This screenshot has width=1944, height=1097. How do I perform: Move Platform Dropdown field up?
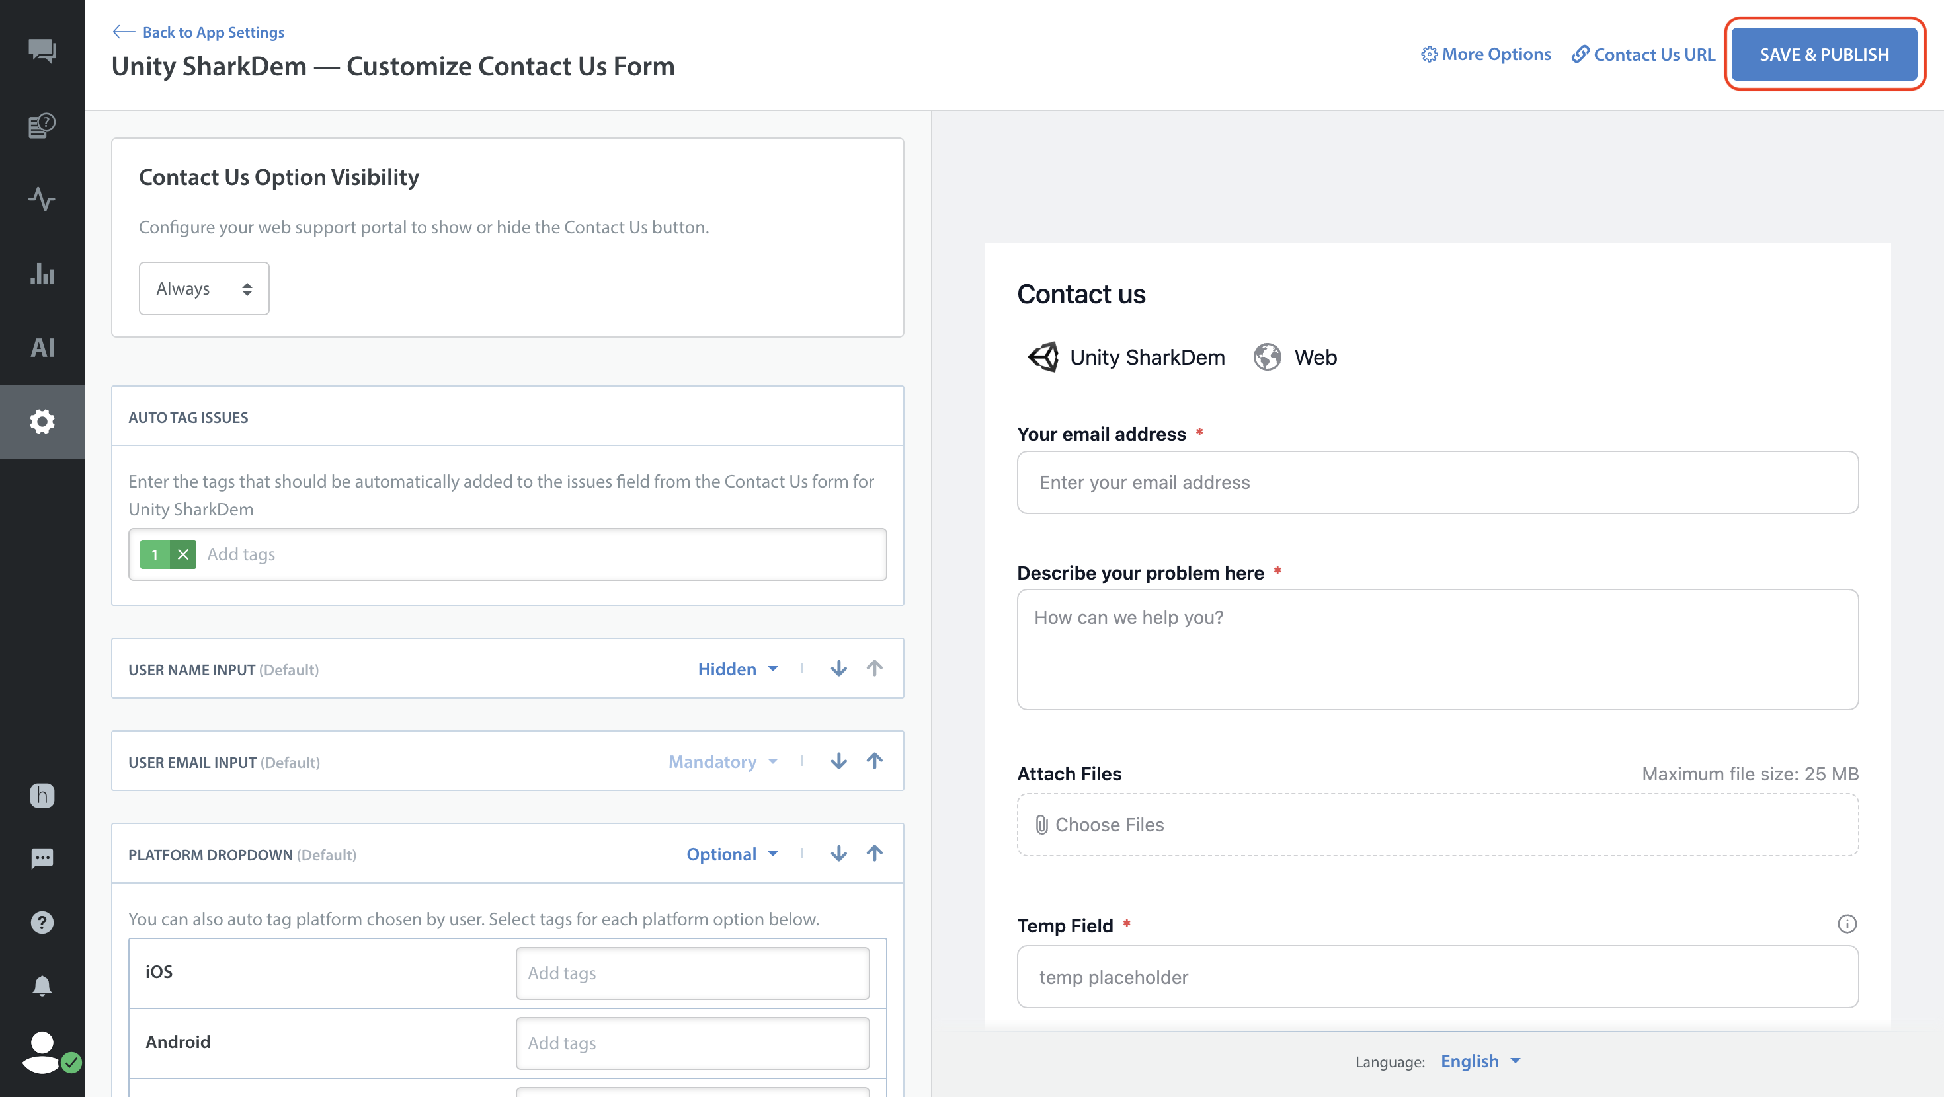[x=874, y=853]
